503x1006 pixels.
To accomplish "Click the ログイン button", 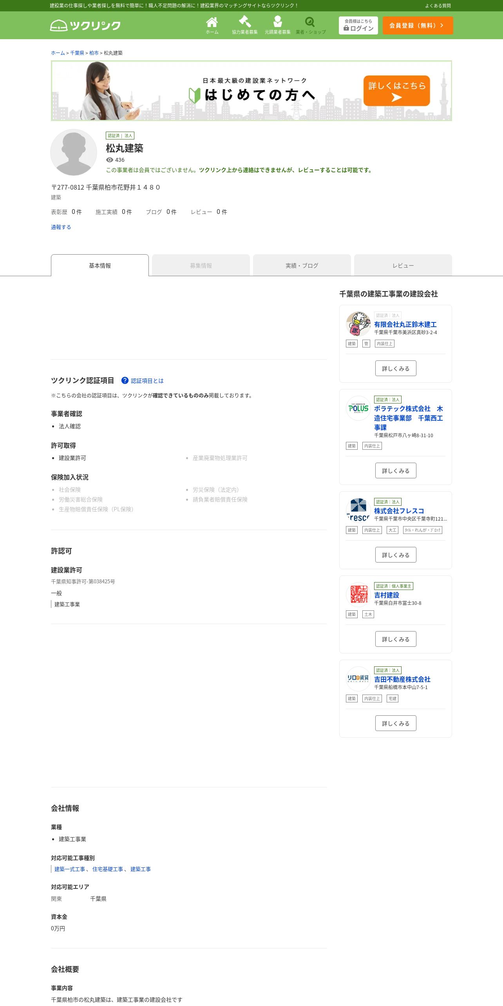I will (358, 25).
